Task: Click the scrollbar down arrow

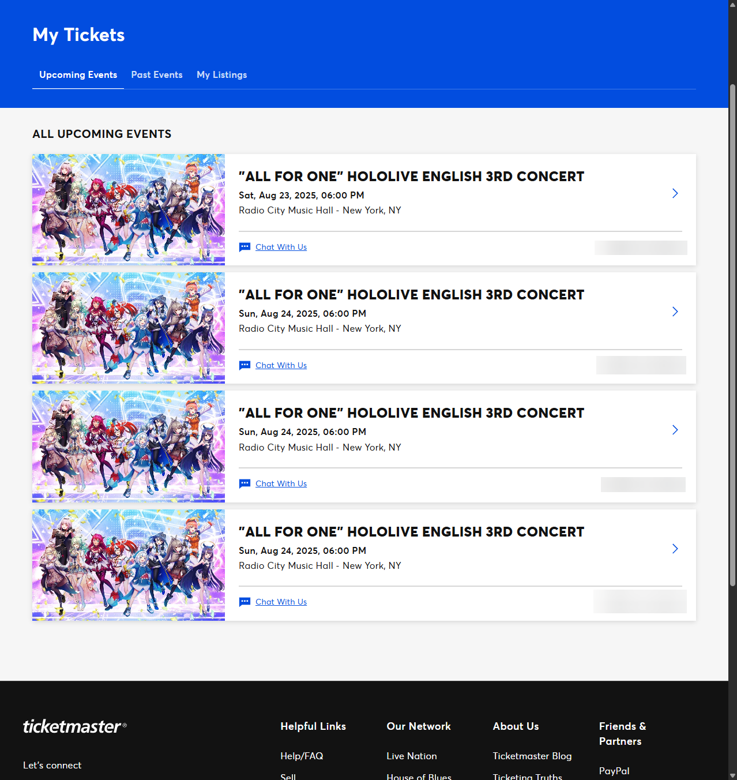Action: click(732, 776)
